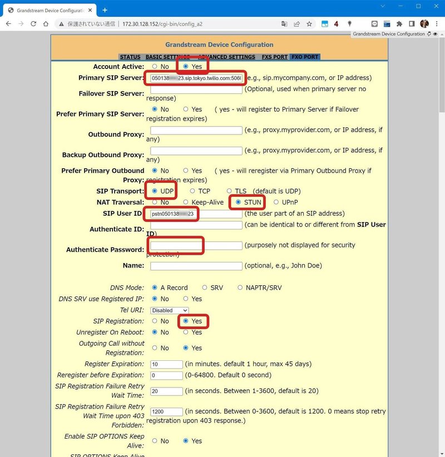
Task: Click the 403 Forbidden wait time field showing 1200
Action: pos(166,411)
